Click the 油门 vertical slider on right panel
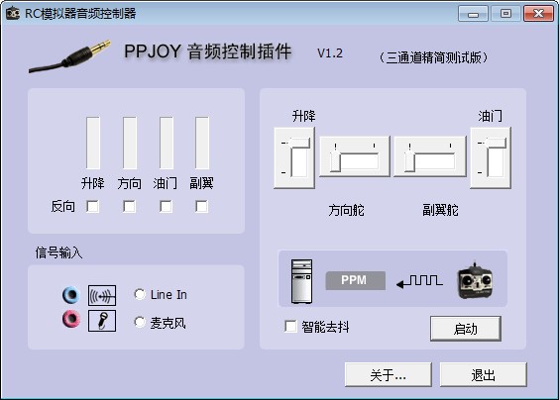The height and width of the screenshot is (400, 559). pos(491,157)
